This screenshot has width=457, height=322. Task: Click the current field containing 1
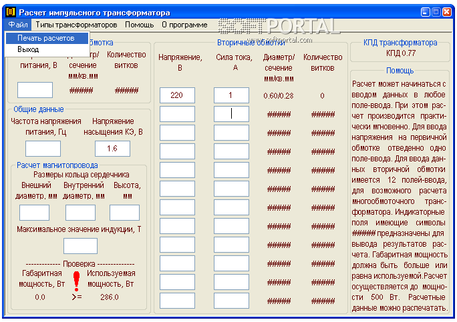231,95
